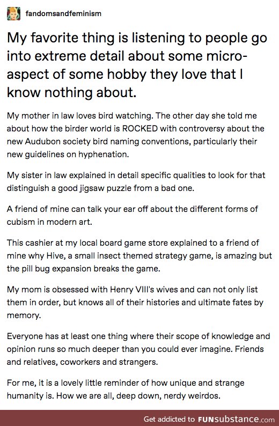
Task: Click the paragraph about jigsaw puzzle qualities
Action: point(136,181)
